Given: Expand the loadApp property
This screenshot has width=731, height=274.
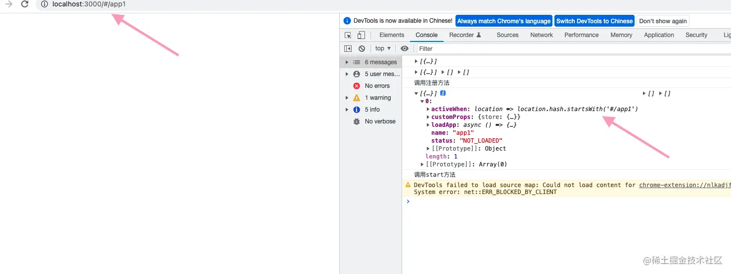Looking at the screenshot, I should (x=428, y=125).
